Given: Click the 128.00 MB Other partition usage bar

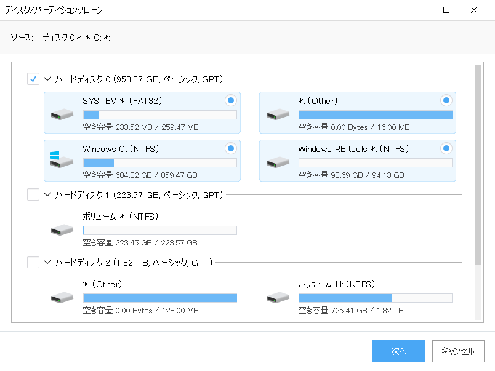Looking at the screenshot, I should (x=160, y=298).
